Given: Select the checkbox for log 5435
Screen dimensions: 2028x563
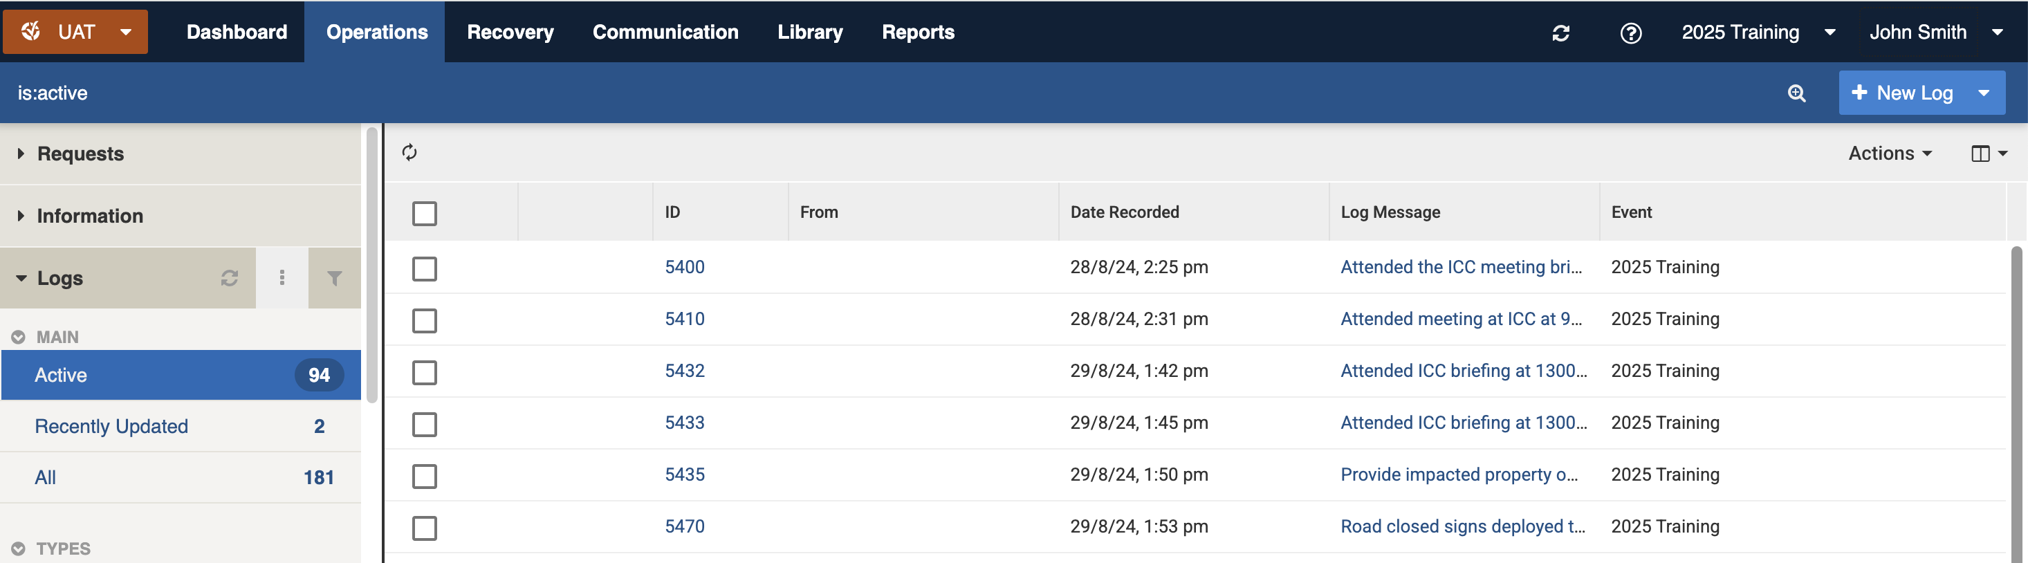Looking at the screenshot, I should (x=424, y=477).
